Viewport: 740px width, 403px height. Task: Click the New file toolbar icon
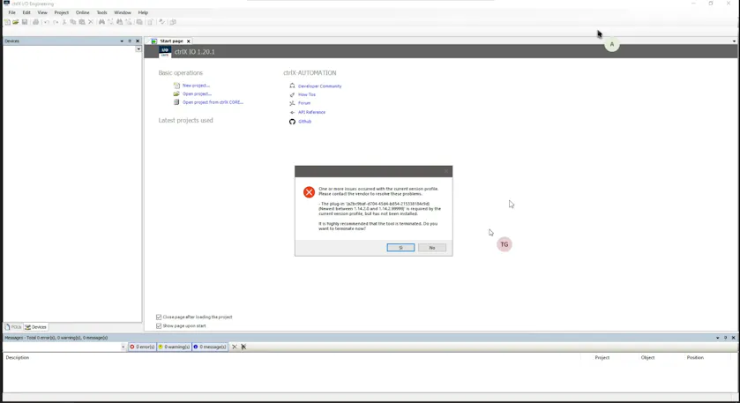click(x=7, y=22)
